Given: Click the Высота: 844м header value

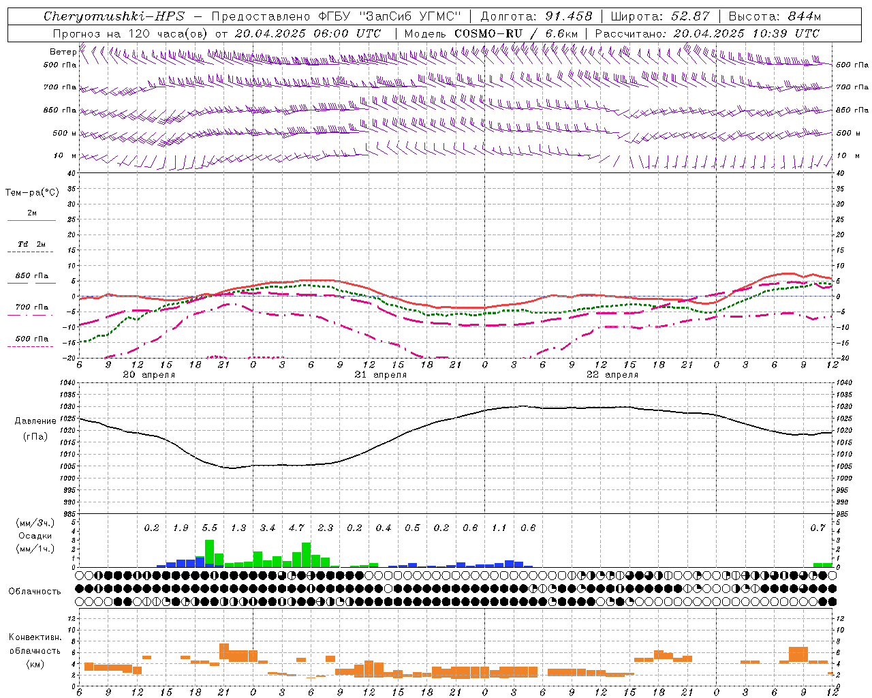Looking at the screenshot, I should (x=775, y=16).
